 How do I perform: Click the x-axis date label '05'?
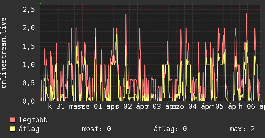pyautogui.click(x=219, y=107)
